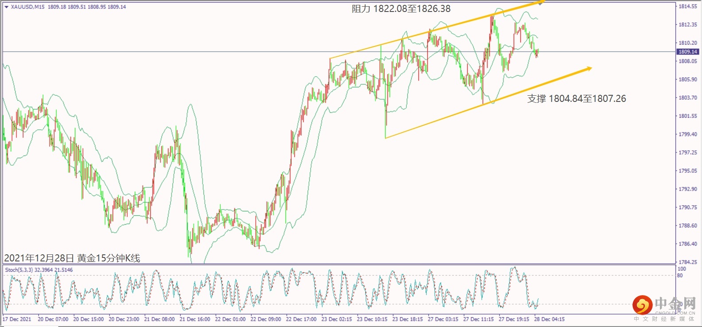Click the 21 Dec 08:00 time label
The height and width of the screenshot is (327, 702).
pyautogui.click(x=160, y=319)
